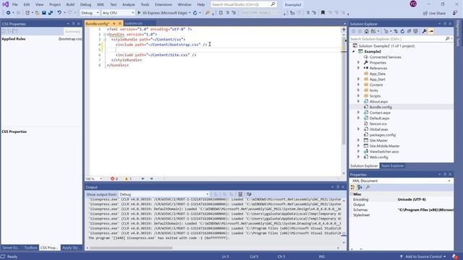Start debugging with the IIS Express play button
Viewport: 463px width, 260px height.
(x=139, y=13)
